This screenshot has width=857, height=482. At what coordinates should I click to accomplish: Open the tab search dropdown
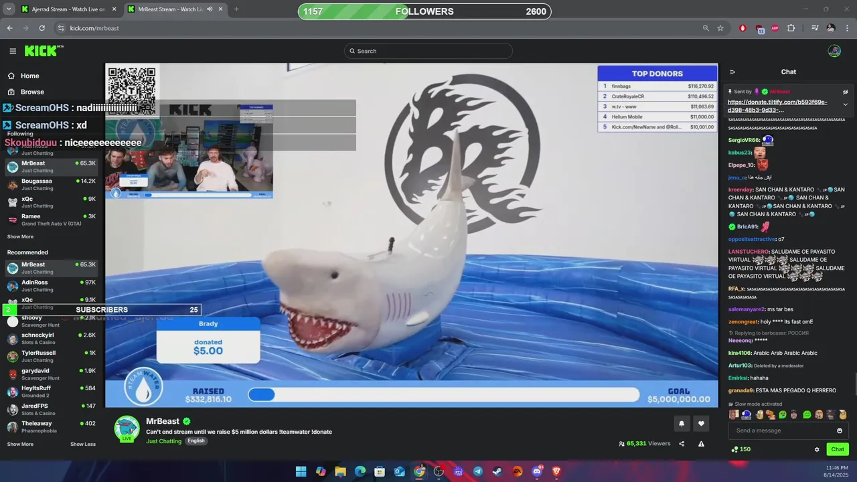coord(9,9)
